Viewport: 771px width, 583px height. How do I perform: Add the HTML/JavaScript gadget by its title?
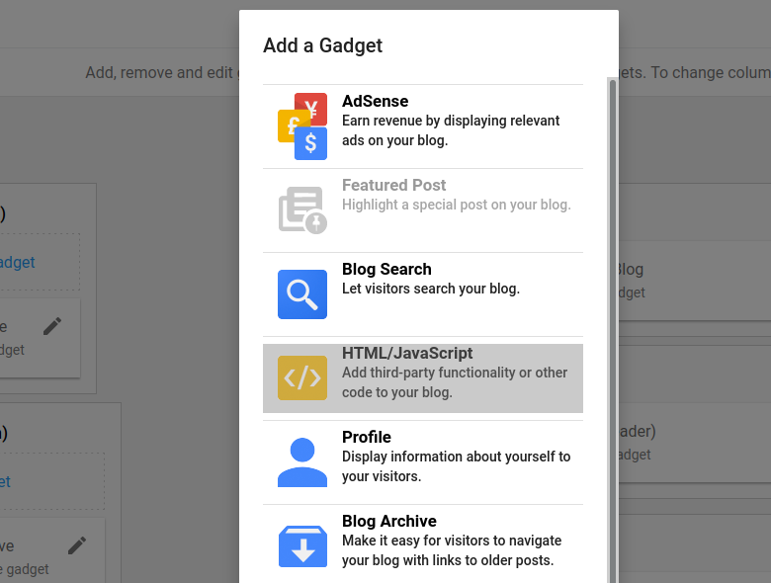(407, 353)
